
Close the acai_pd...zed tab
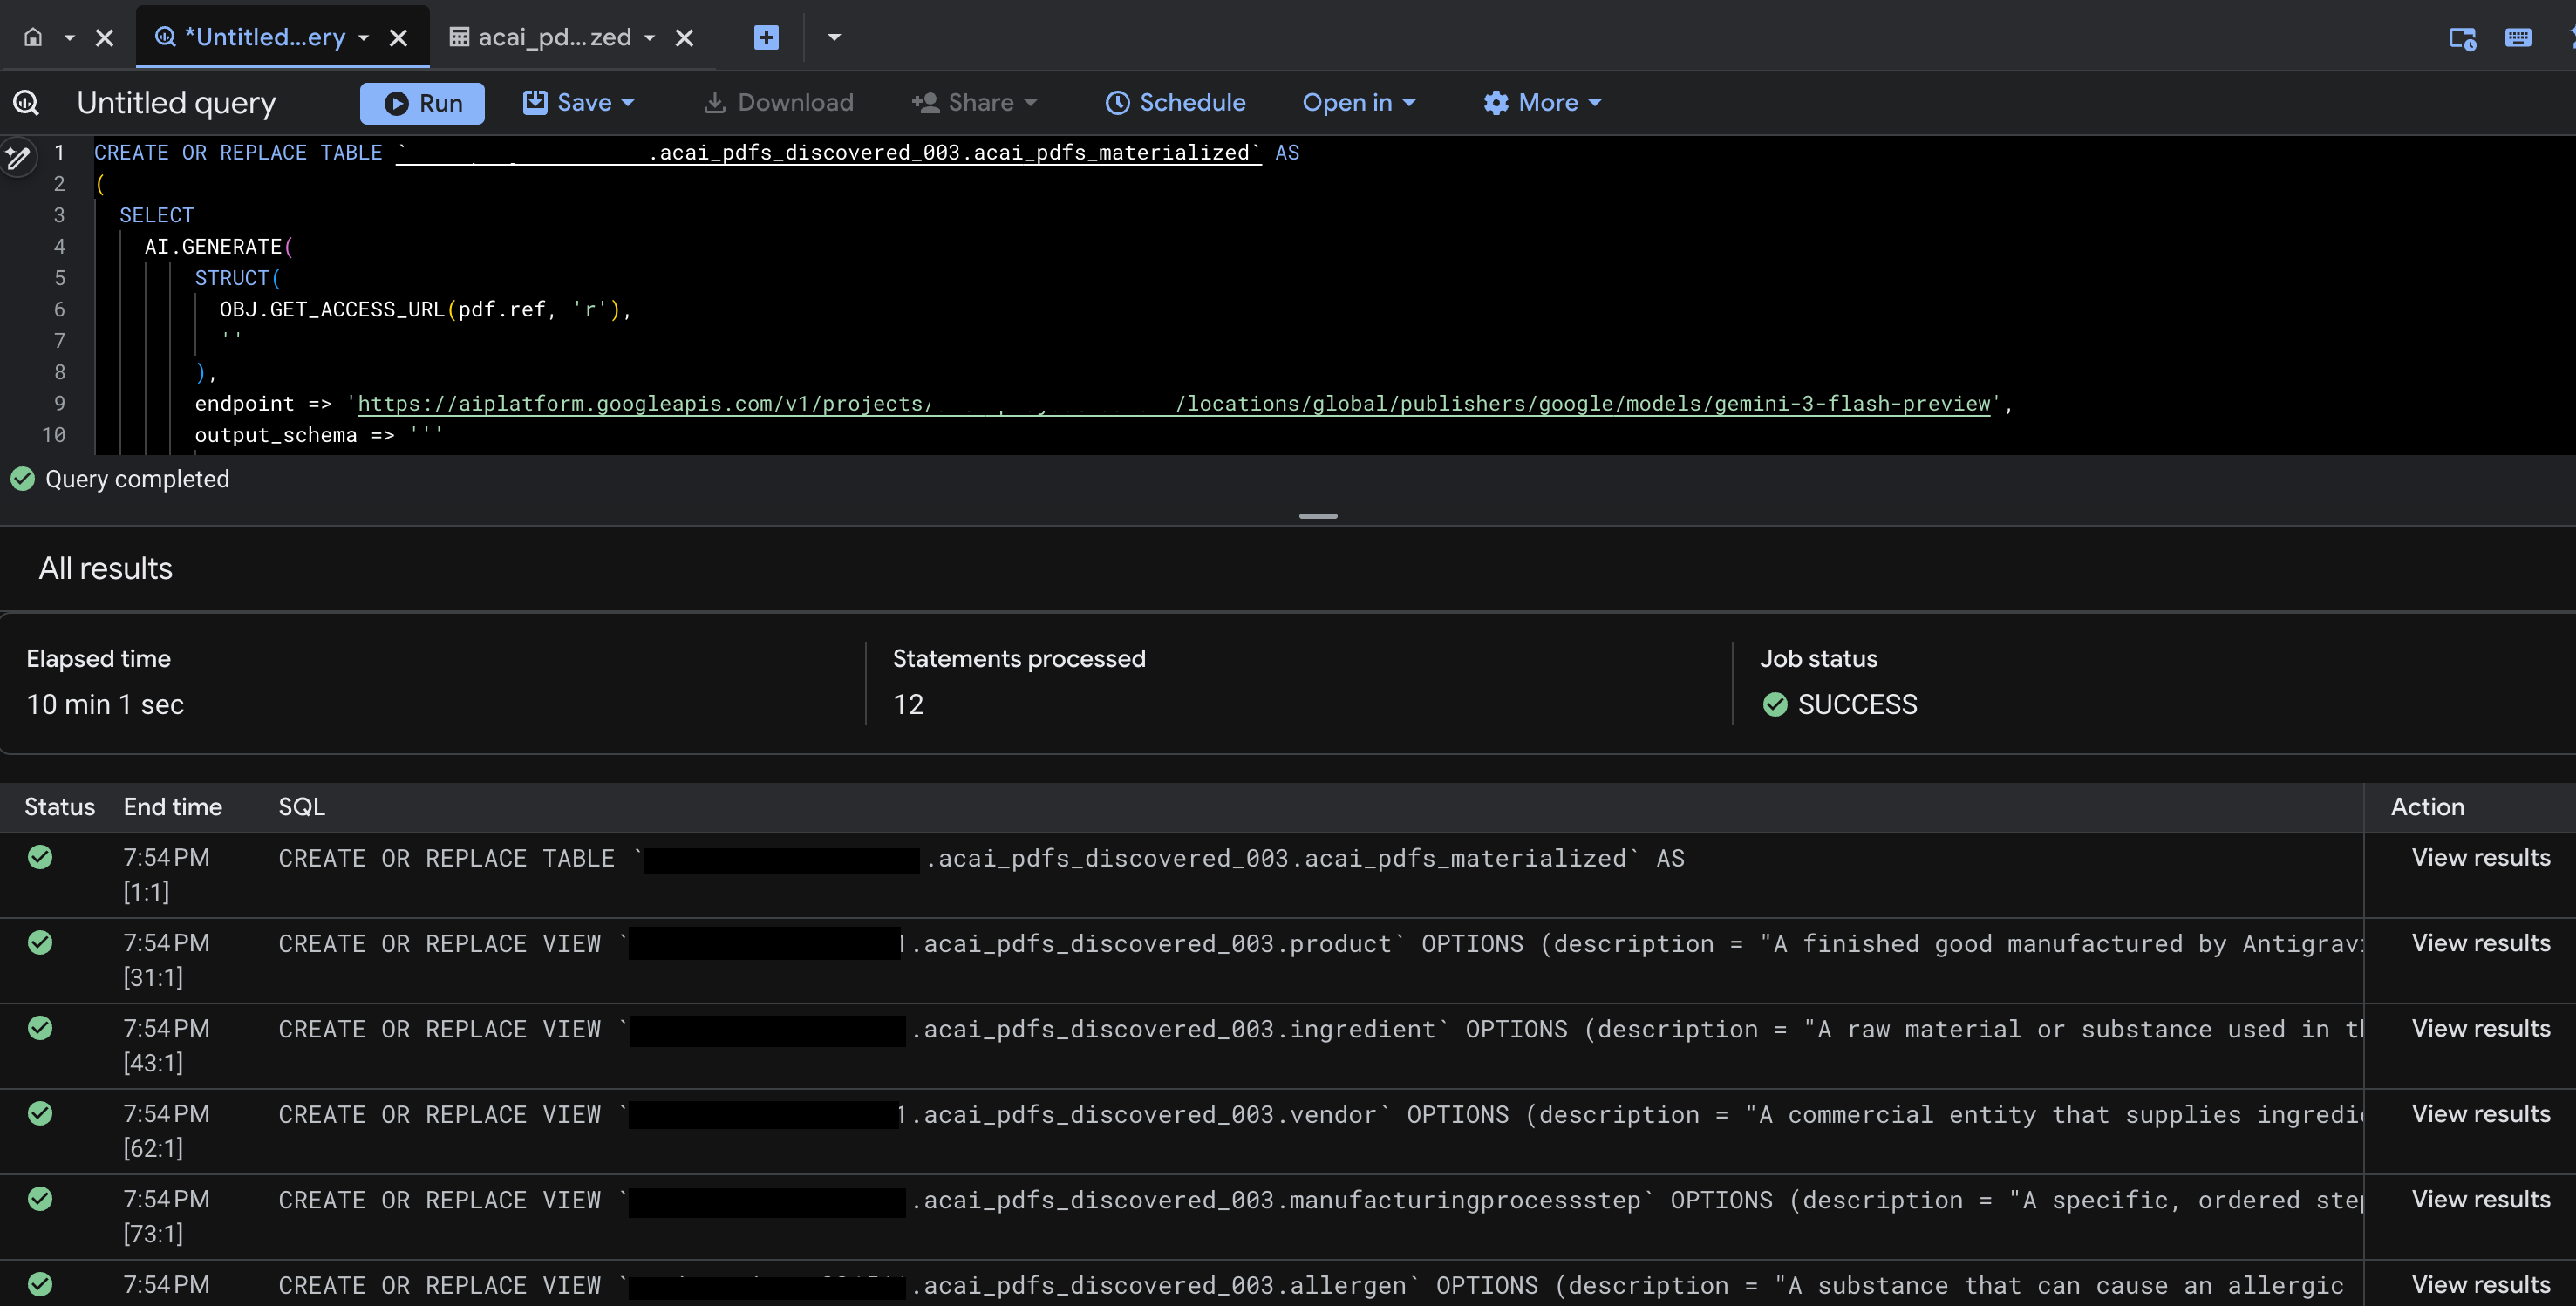point(685,37)
